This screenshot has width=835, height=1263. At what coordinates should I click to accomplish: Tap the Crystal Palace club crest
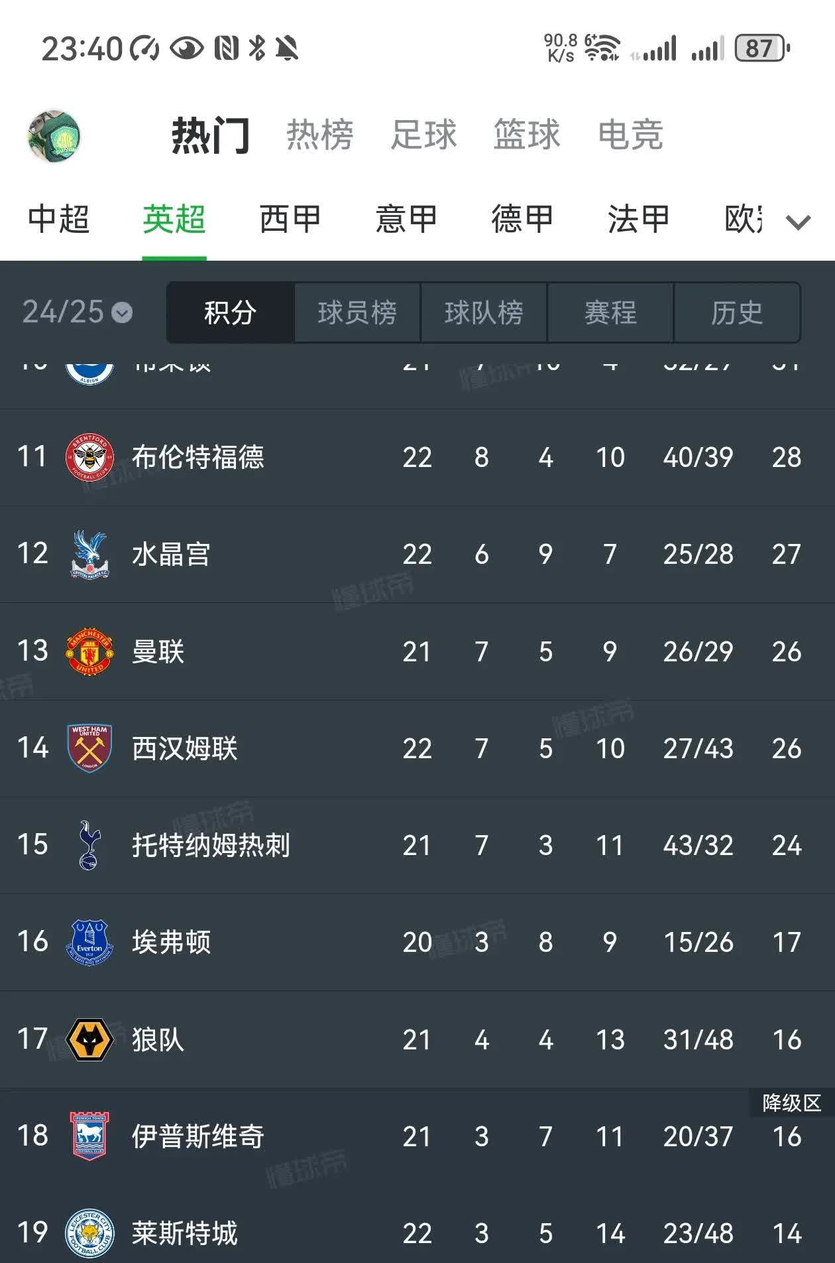click(89, 555)
